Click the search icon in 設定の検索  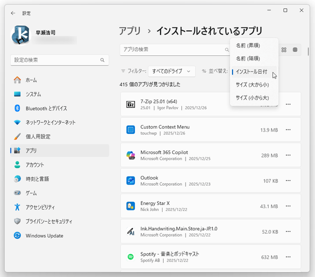pos(102,60)
